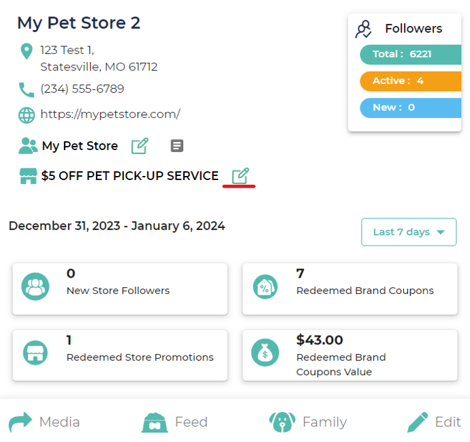Open the New Store Followers card
Image resolution: width=470 pixels, height=442 pixels.
click(120, 289)
